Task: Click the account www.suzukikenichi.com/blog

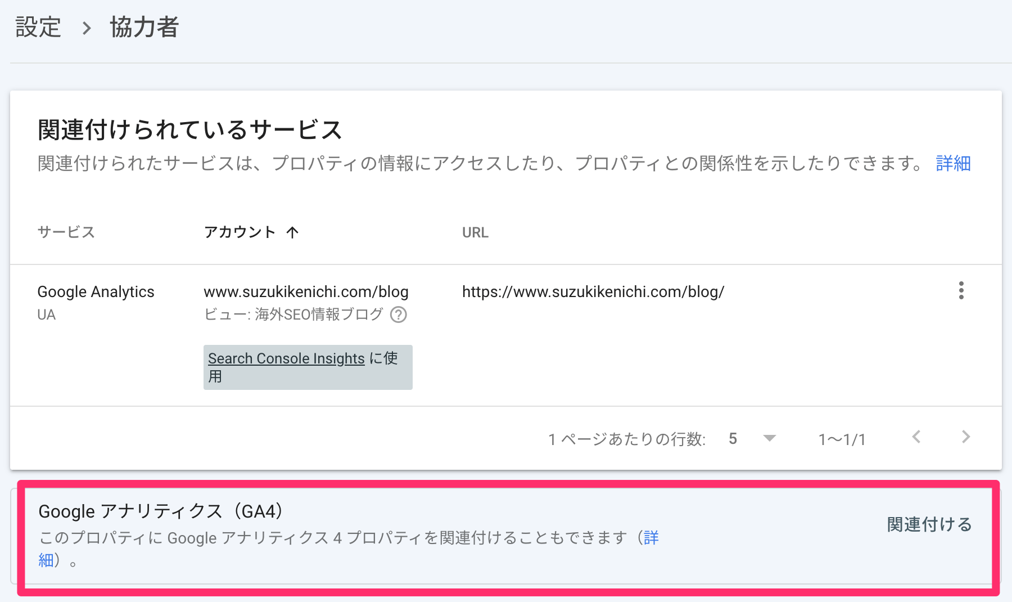Action: point(306,292)
